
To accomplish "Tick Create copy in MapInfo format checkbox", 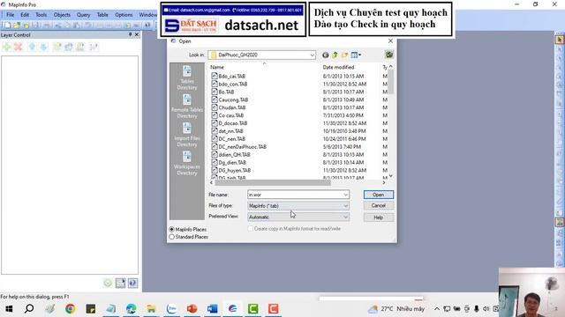I will pyautogui.click(x=251, y=229).
